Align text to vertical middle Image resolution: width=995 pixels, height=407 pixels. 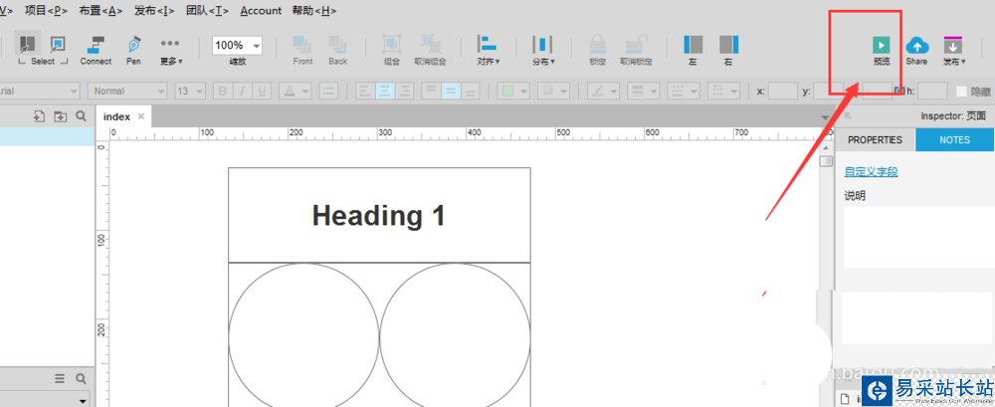pos(451,91)
